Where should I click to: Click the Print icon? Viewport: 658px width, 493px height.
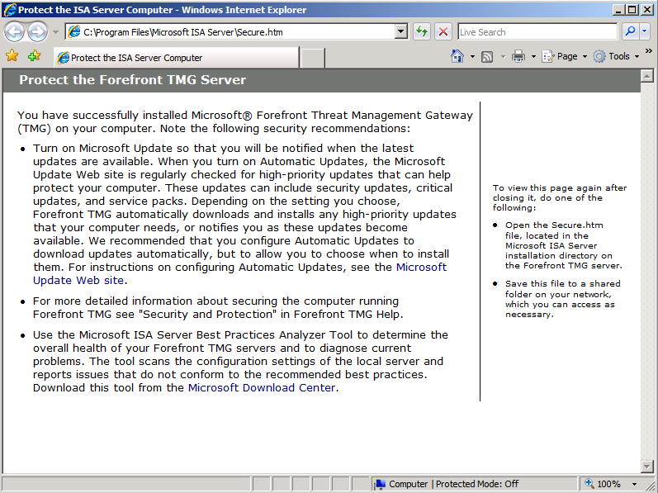pos(518,56)
